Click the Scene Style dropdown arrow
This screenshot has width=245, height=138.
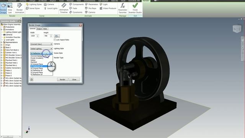click(x=51, y=53)
